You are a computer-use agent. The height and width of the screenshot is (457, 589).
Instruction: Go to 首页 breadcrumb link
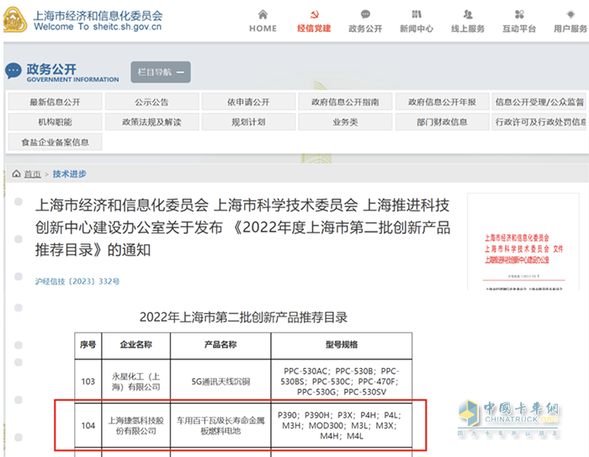coord(32,174)
